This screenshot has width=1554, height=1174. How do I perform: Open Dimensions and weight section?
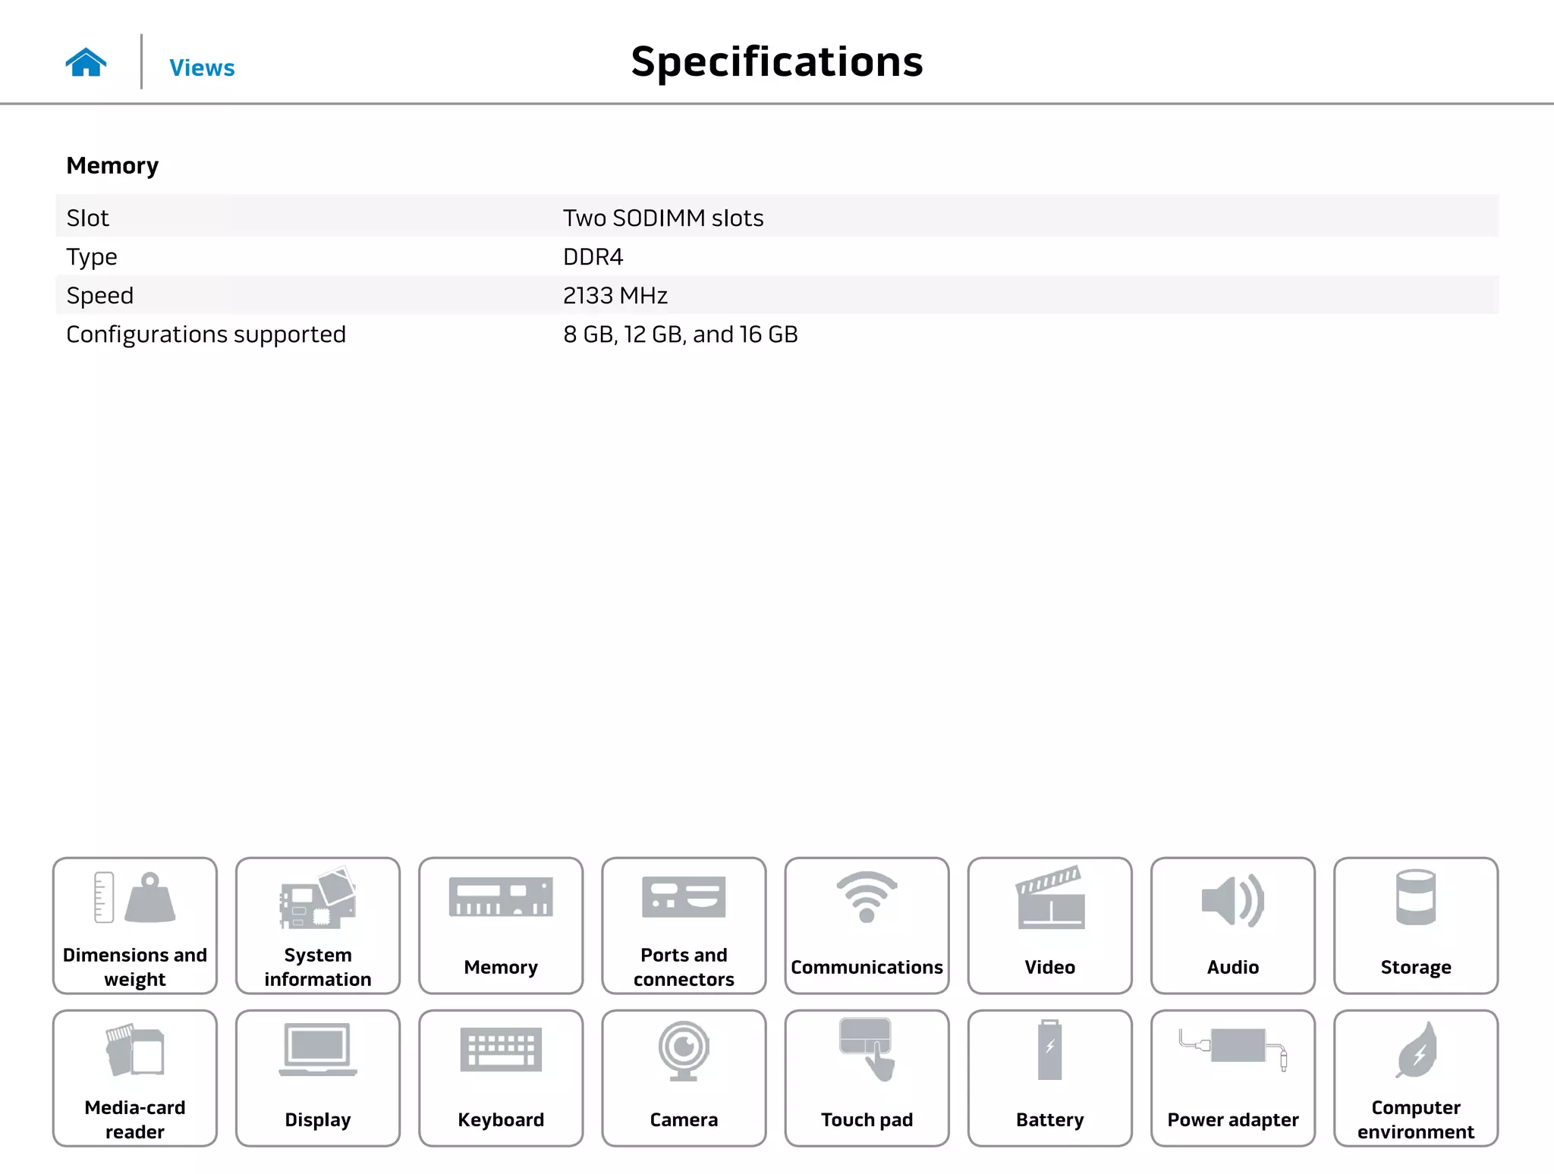tap(135, 925)
